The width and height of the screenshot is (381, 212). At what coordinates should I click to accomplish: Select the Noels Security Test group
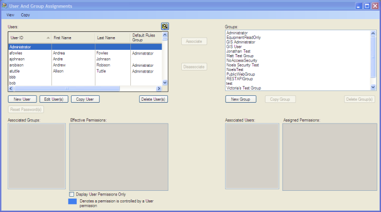coord(243,65)
